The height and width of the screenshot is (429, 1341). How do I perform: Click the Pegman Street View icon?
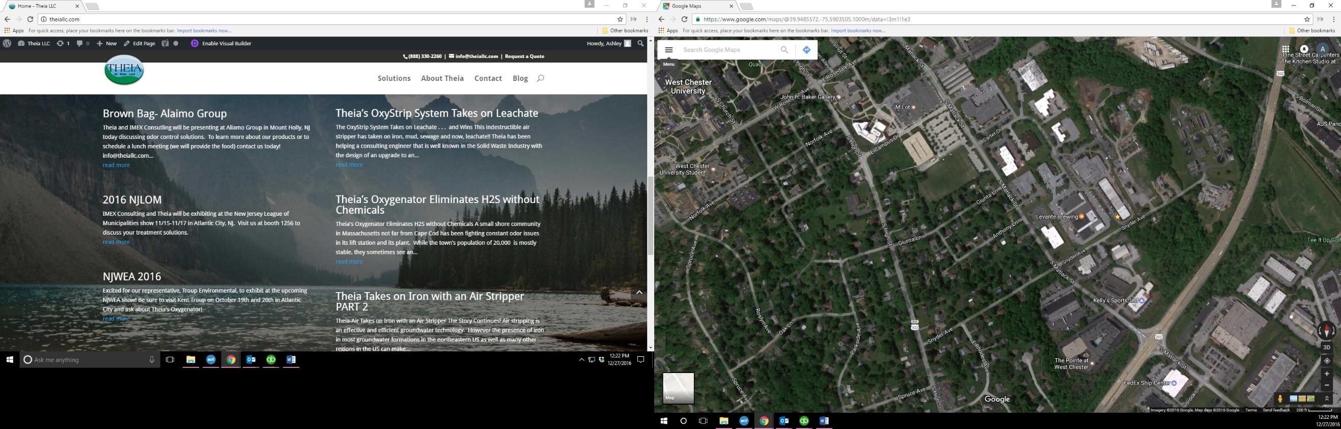tap(1280, 399)
